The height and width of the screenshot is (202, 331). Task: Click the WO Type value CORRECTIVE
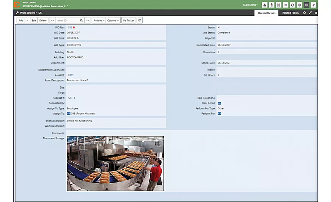pos(74,45)
